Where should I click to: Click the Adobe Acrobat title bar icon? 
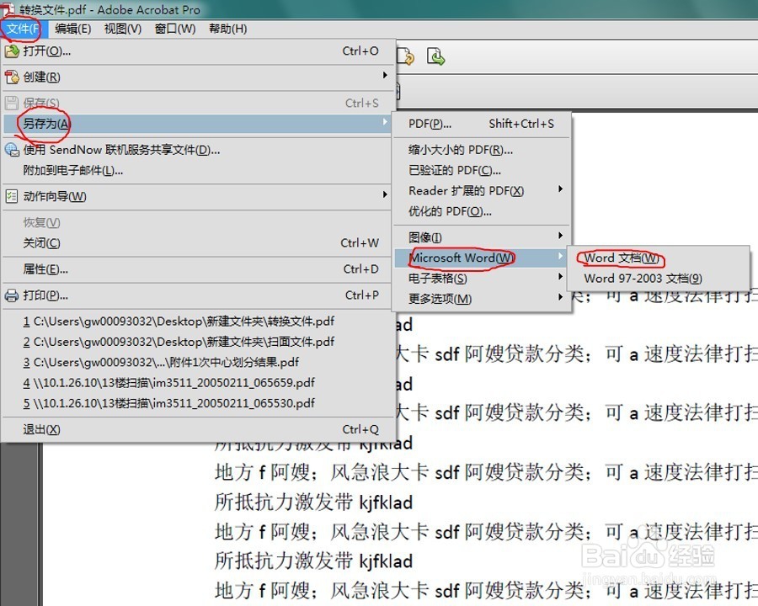point(8,8)
